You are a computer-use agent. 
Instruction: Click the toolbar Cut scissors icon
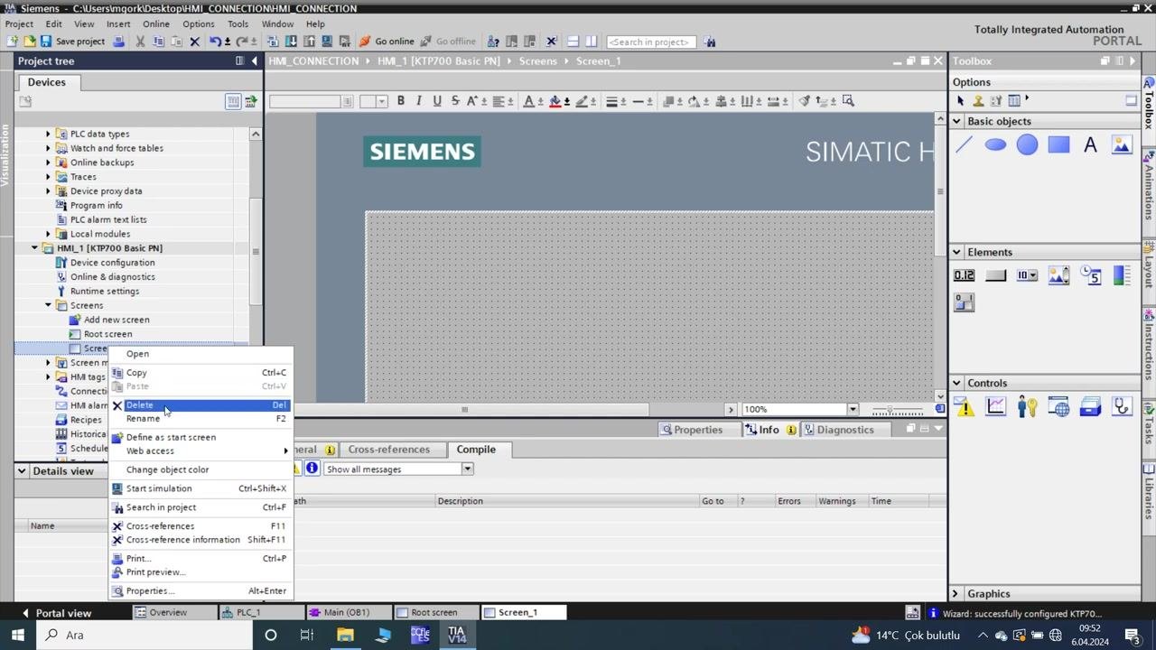coord(140,42)
